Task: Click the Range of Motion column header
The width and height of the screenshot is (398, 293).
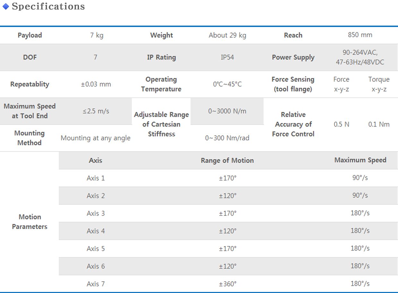Action: coord(227,160)
